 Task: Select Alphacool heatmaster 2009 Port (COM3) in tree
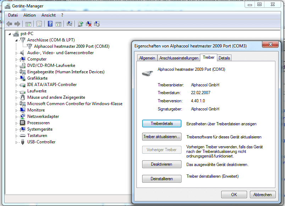coord(72,46)
